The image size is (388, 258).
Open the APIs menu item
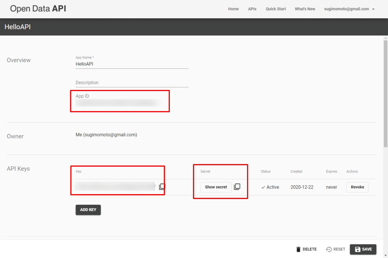click(x=252, y=9)
